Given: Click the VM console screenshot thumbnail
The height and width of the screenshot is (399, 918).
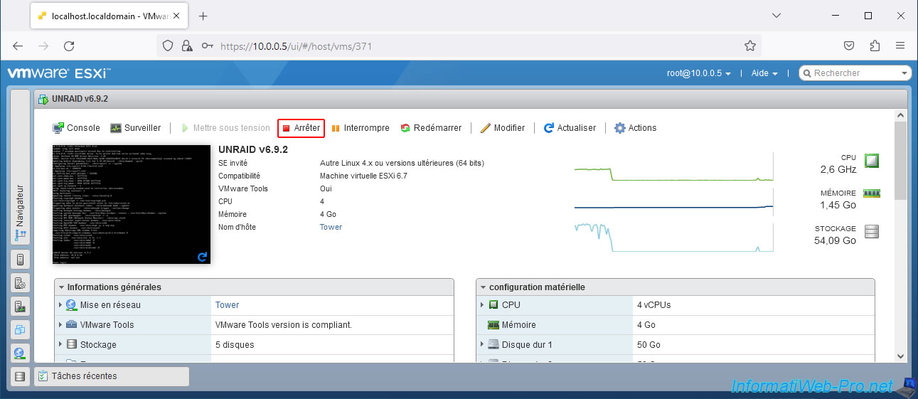Looking at the screenshot, I should point(132,204).
